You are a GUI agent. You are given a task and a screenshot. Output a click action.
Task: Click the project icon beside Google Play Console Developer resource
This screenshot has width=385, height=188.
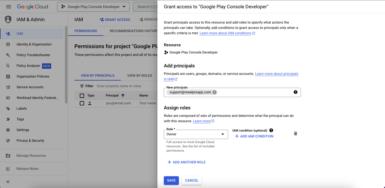pyautogui.click(x=166, y=52)
